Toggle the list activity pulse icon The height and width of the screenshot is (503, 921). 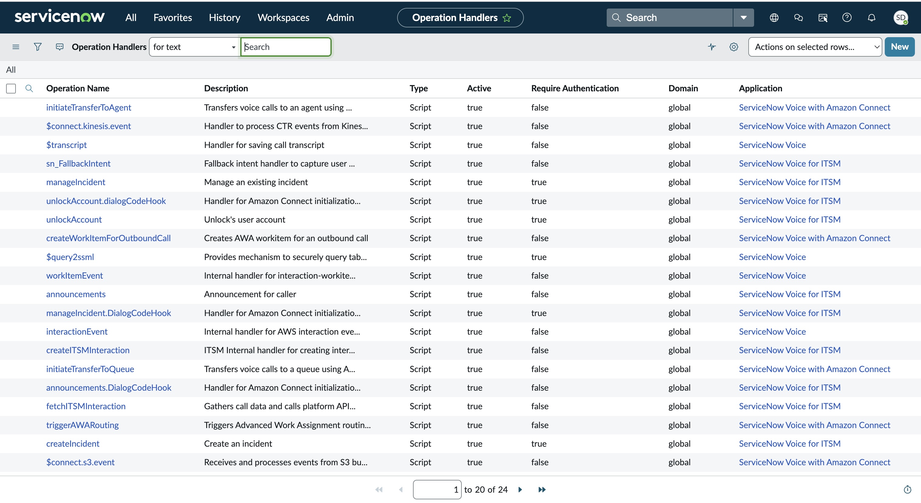click(x=712, y=47)
